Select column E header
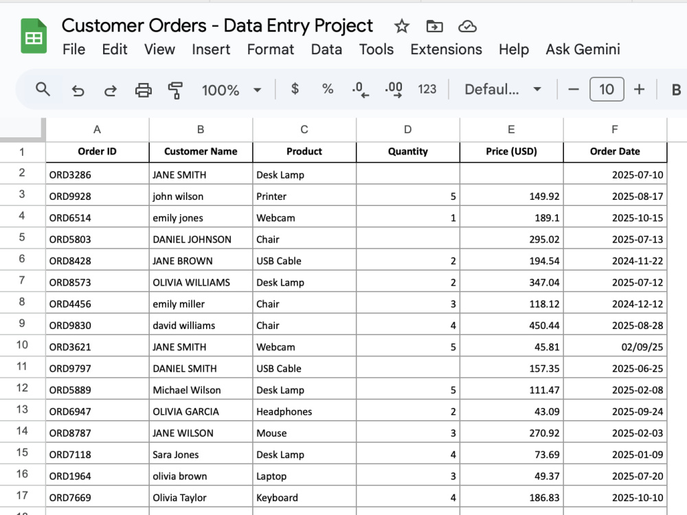 coord(511,130)
